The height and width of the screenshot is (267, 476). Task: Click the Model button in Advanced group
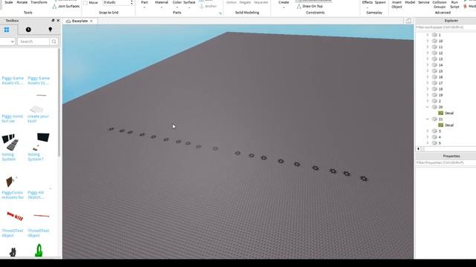pos(410,2)
